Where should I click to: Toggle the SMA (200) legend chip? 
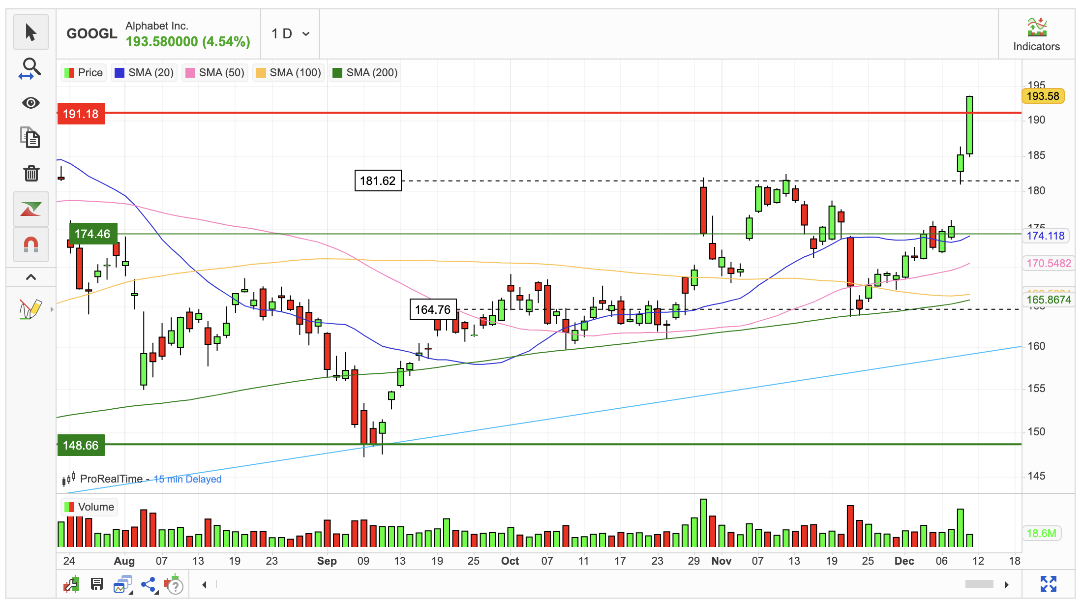[x=365, y=73]
